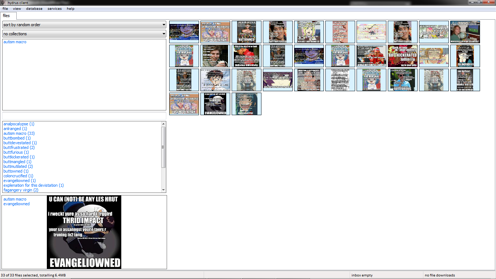Select the buttfurious (1) tag

click(x=16, y=152)
